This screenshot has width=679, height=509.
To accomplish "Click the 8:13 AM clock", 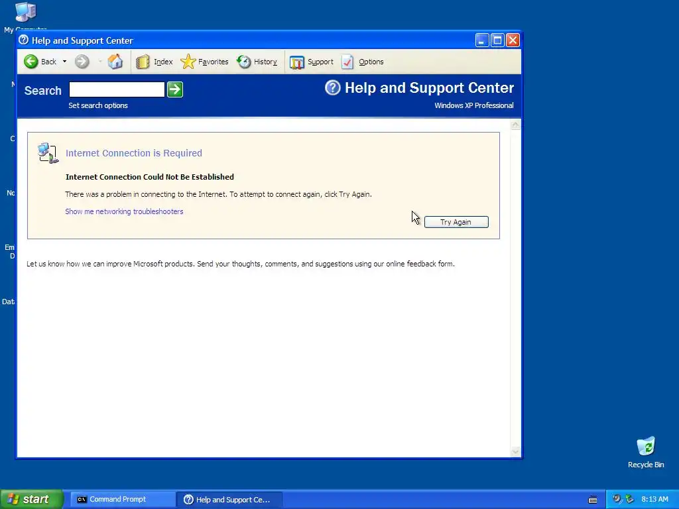I will point(654,499).
